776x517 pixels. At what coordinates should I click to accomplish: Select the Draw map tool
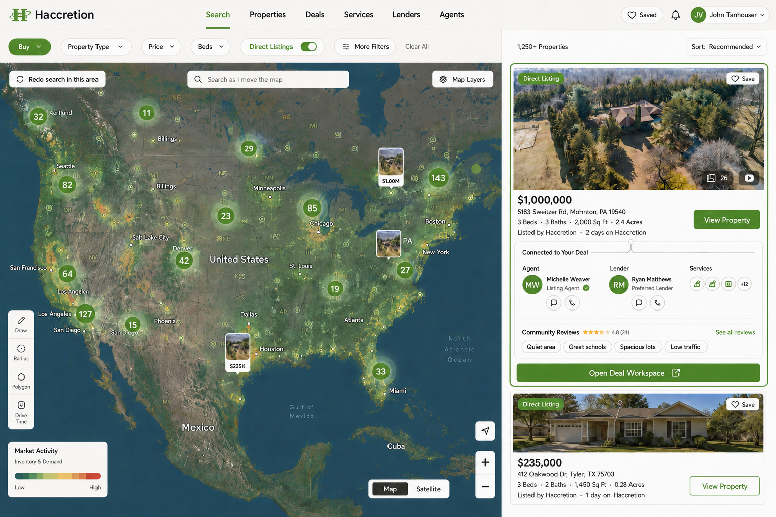21,325
